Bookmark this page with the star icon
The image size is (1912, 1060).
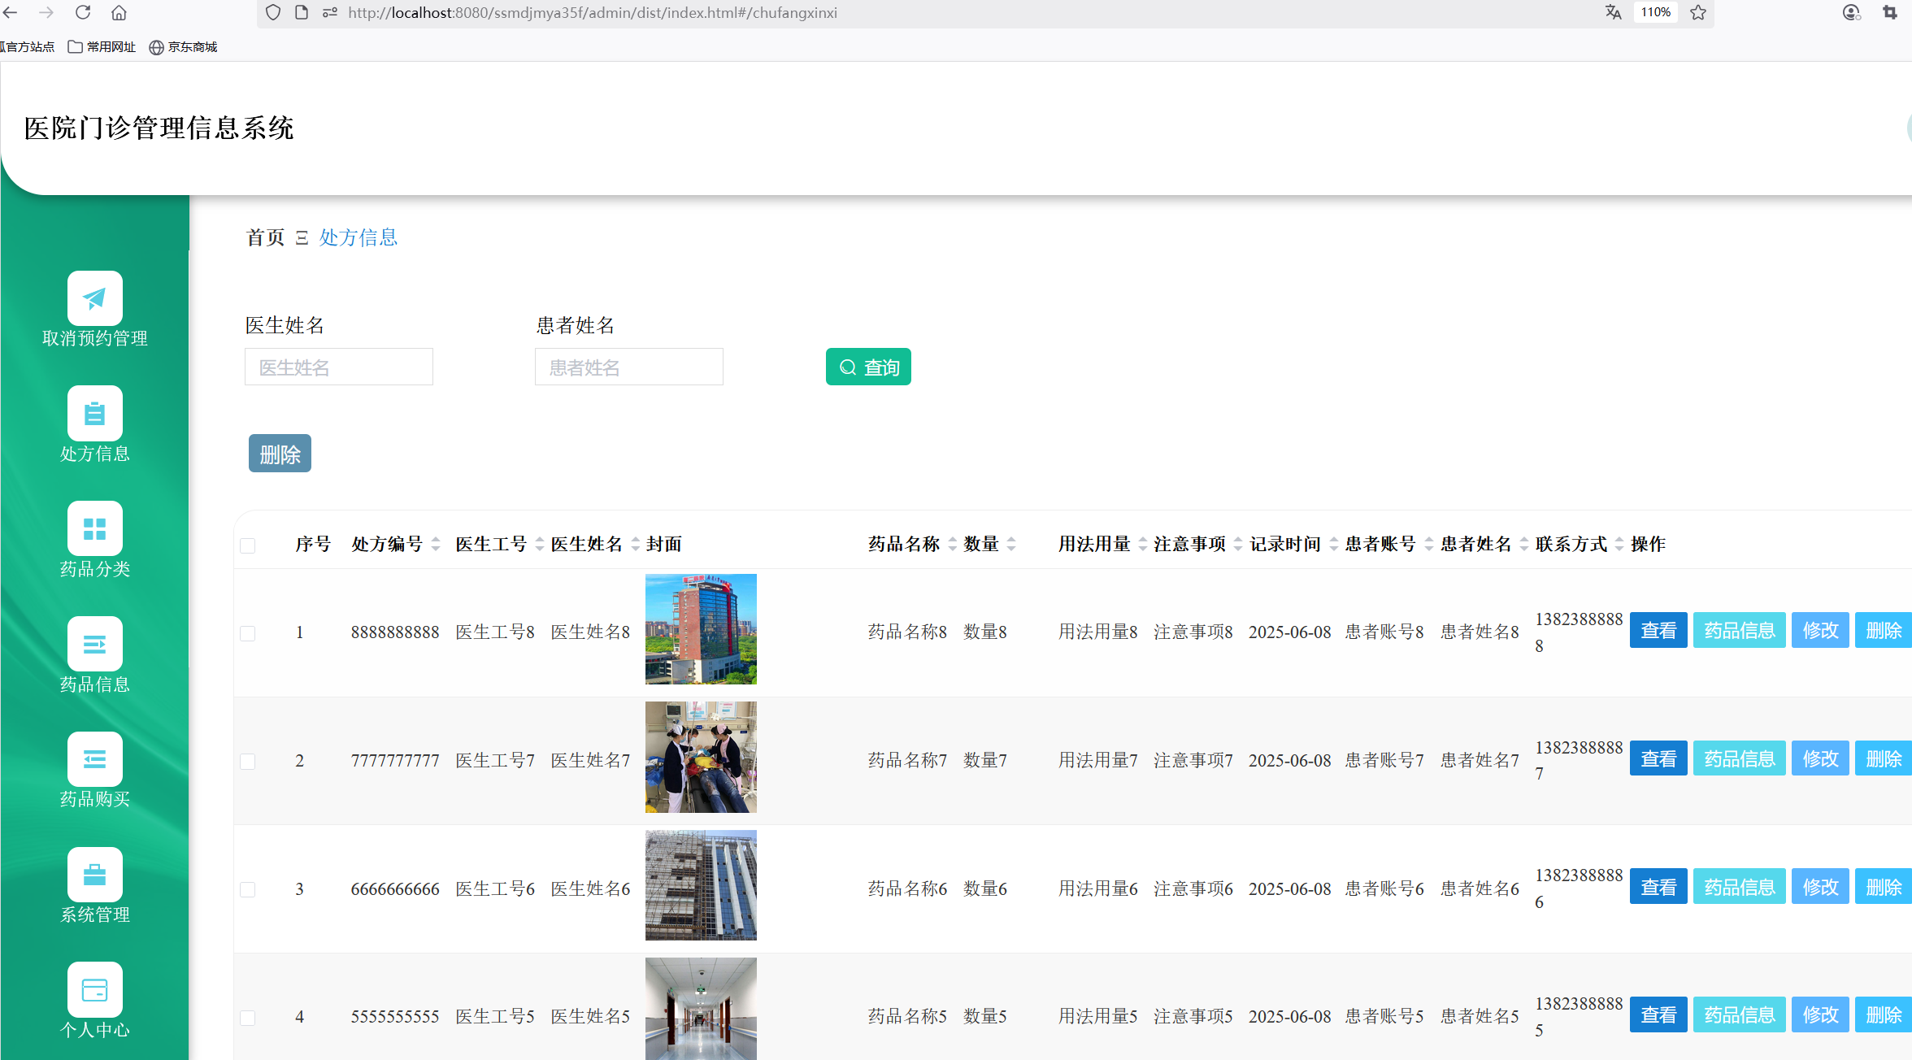coord(1698,13)
